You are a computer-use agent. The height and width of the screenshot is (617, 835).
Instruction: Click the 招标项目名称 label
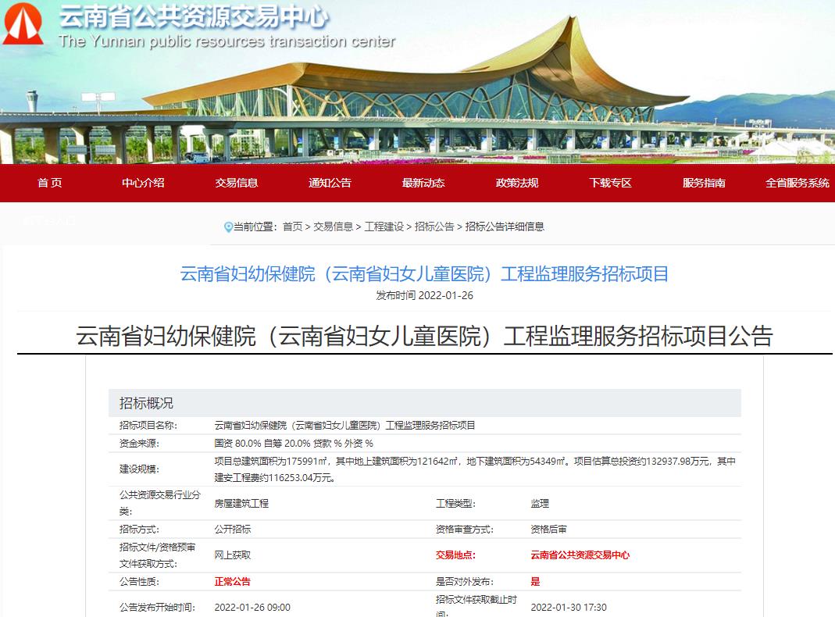148,426
